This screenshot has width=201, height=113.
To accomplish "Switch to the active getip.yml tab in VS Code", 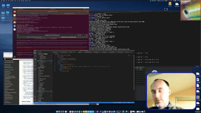I will pyautogui.click(x=80, y=52).
